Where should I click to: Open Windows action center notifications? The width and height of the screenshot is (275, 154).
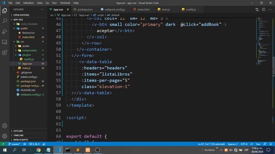click(x=269, y=150)
